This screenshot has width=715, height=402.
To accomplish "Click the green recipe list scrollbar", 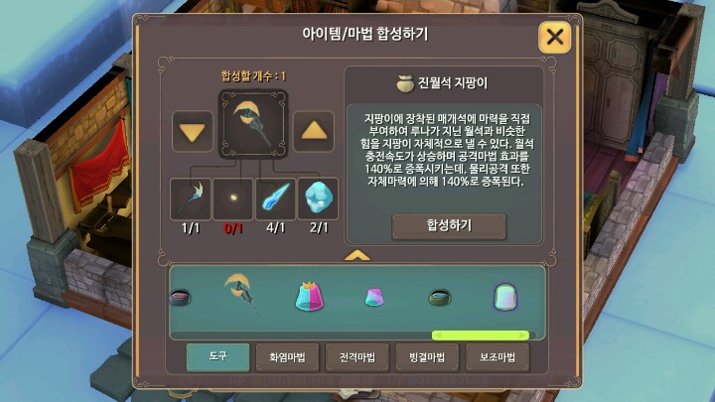I will [x=481, y=335].
